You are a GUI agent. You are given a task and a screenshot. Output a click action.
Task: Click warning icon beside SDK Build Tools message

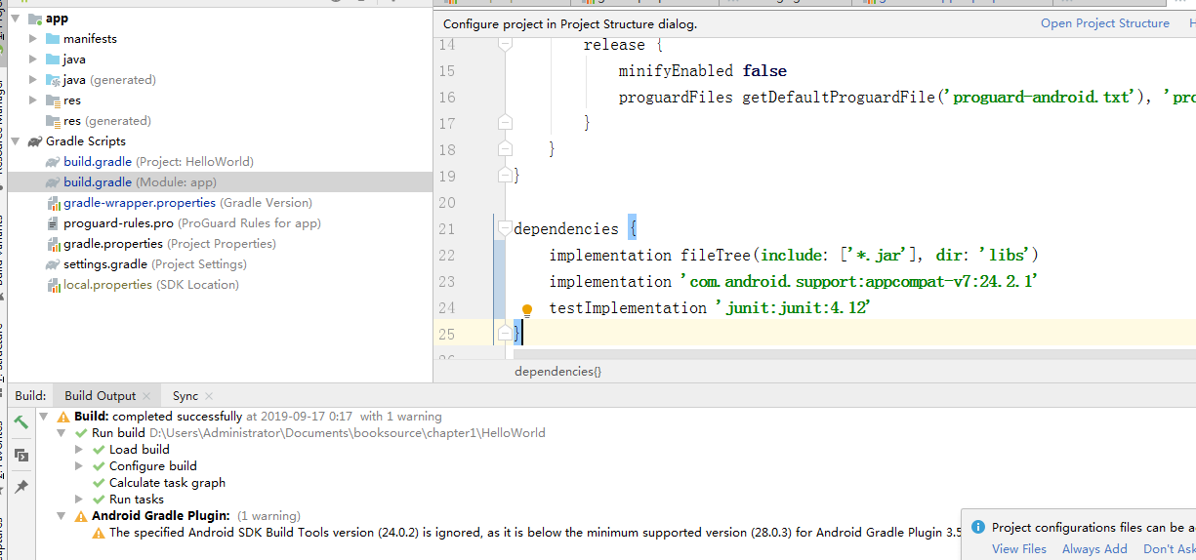pyautogui.click(x=99, y=533)
